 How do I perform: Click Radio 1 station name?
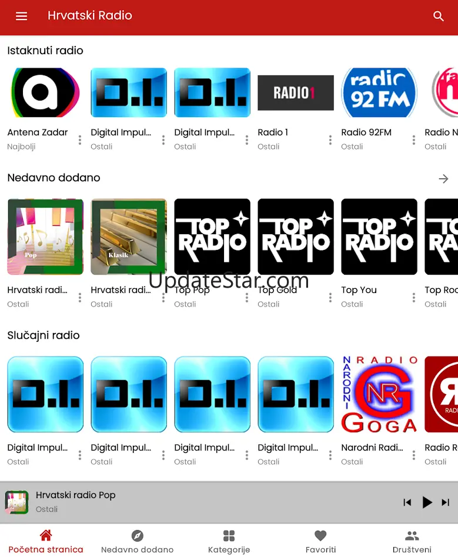point(273,132)
